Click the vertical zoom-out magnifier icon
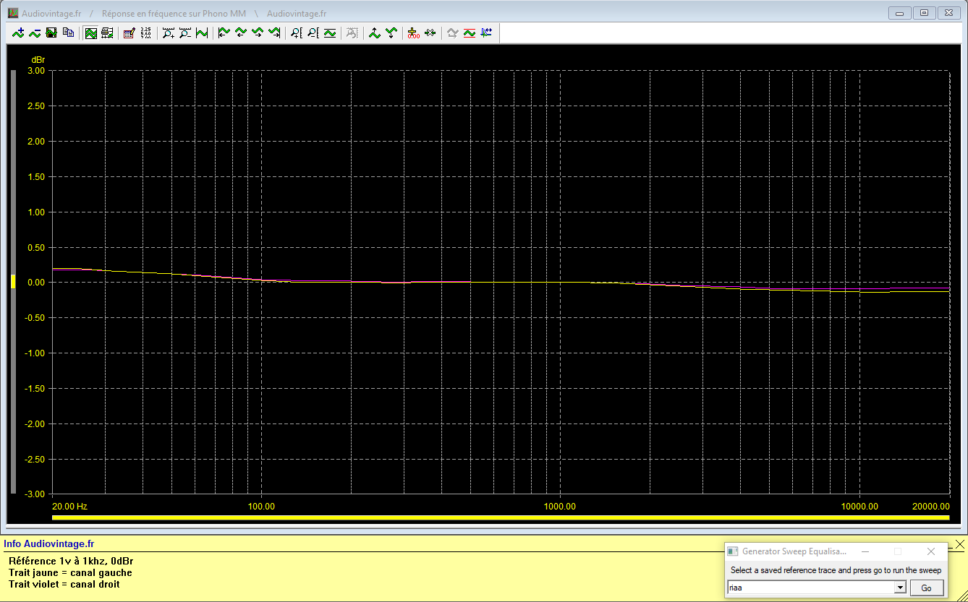 (x=313, y=33)
